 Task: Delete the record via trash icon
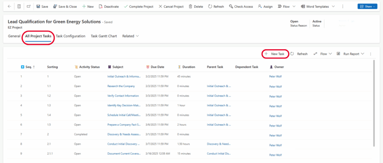pyautogui.click(x=196, y=6)
